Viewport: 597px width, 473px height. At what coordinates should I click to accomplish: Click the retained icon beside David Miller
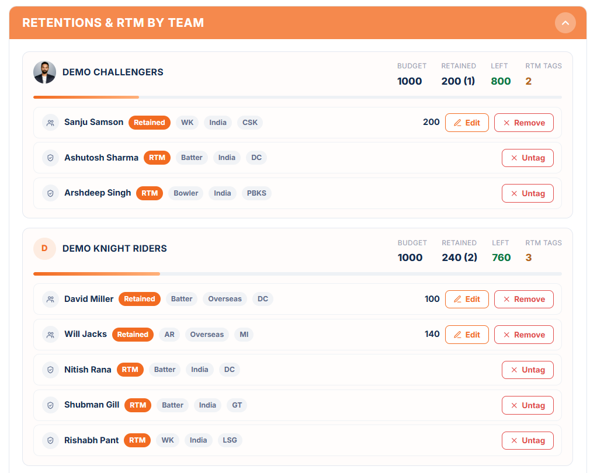[x=50, y=299]
